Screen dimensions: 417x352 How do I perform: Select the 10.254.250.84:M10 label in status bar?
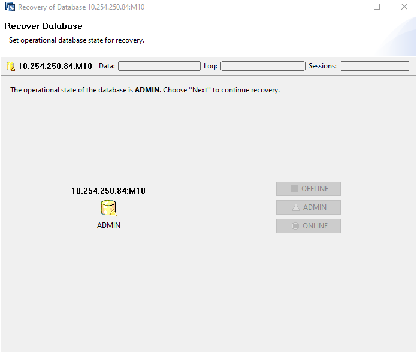click(55, 66)
